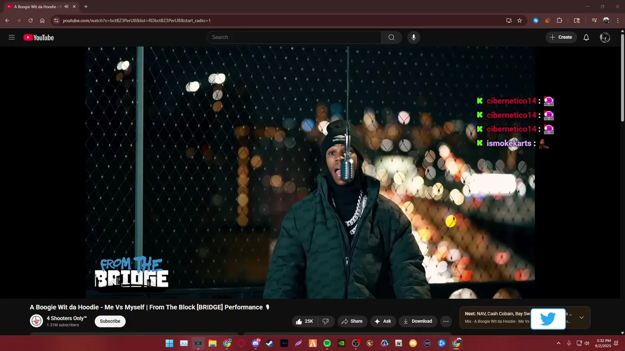Bookmark this tab with the star
This screenshot has height=351, width=625.
pos(520,20)
